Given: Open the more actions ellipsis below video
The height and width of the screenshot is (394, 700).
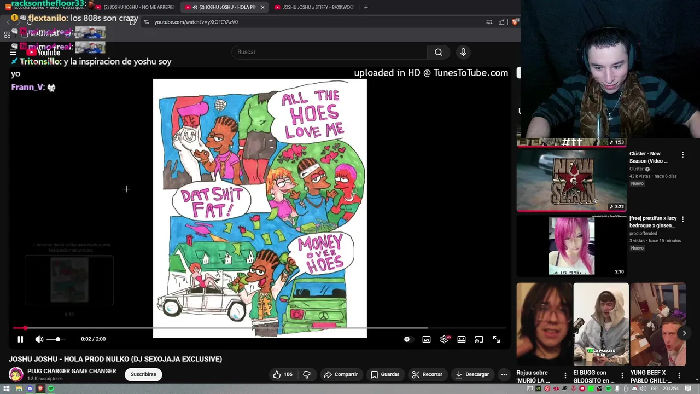Looking at the screenshot, I should coord(504,374).
